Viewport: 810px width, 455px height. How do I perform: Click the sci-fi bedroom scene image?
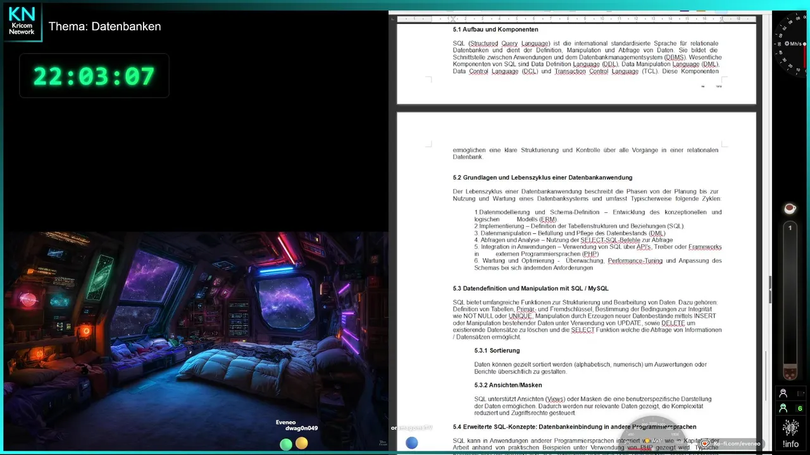coord(196,341)
